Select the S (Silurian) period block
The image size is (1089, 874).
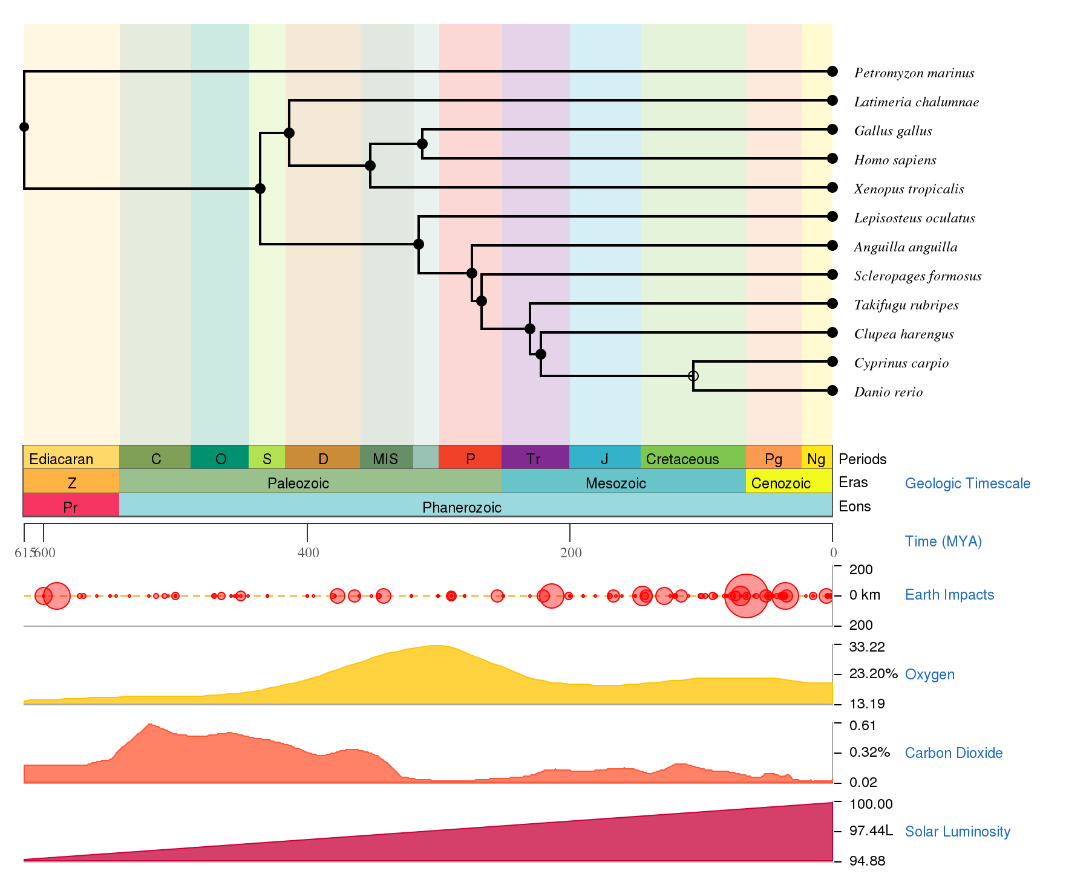tap(267, 458)
